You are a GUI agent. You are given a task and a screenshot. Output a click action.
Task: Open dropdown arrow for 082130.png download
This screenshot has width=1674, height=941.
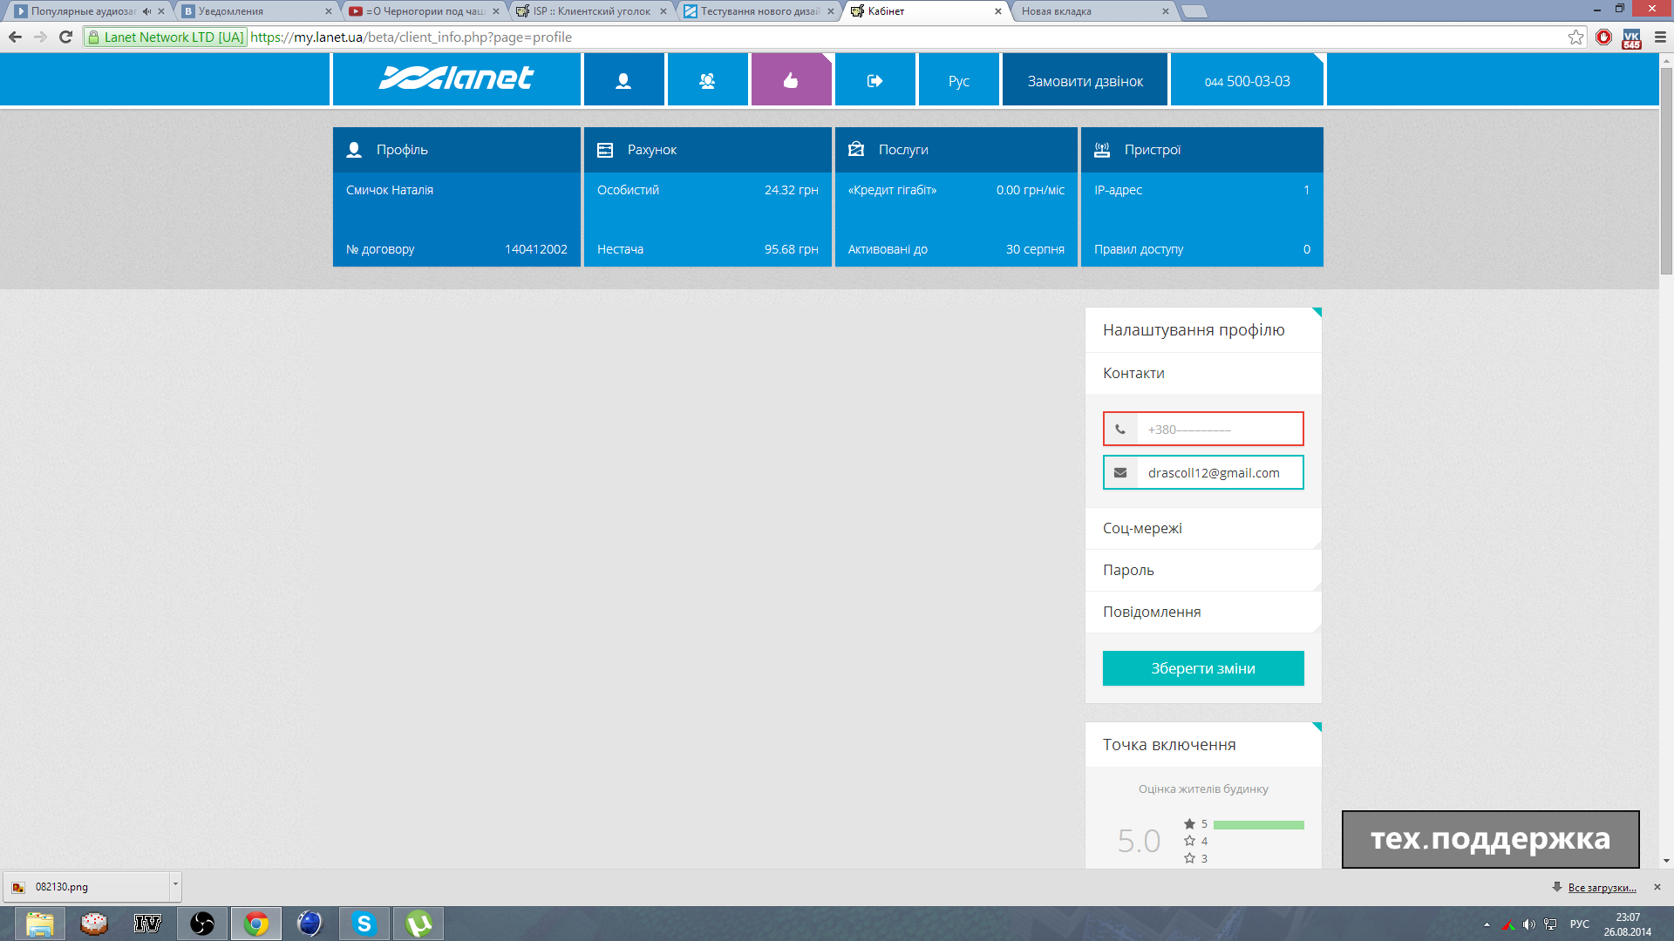(x=175, y=885)
